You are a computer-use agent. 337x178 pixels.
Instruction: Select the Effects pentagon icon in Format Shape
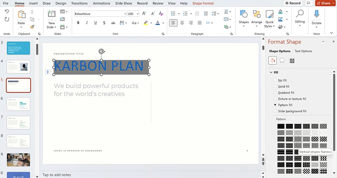(x=282, y=61)
